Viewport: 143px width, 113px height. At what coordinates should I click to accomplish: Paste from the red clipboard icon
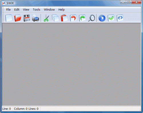click(64, 18)
